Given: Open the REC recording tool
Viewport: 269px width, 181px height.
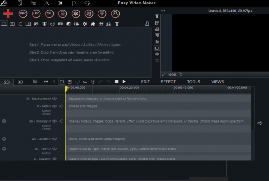Looking at the screenshot, I should (23, 14).
